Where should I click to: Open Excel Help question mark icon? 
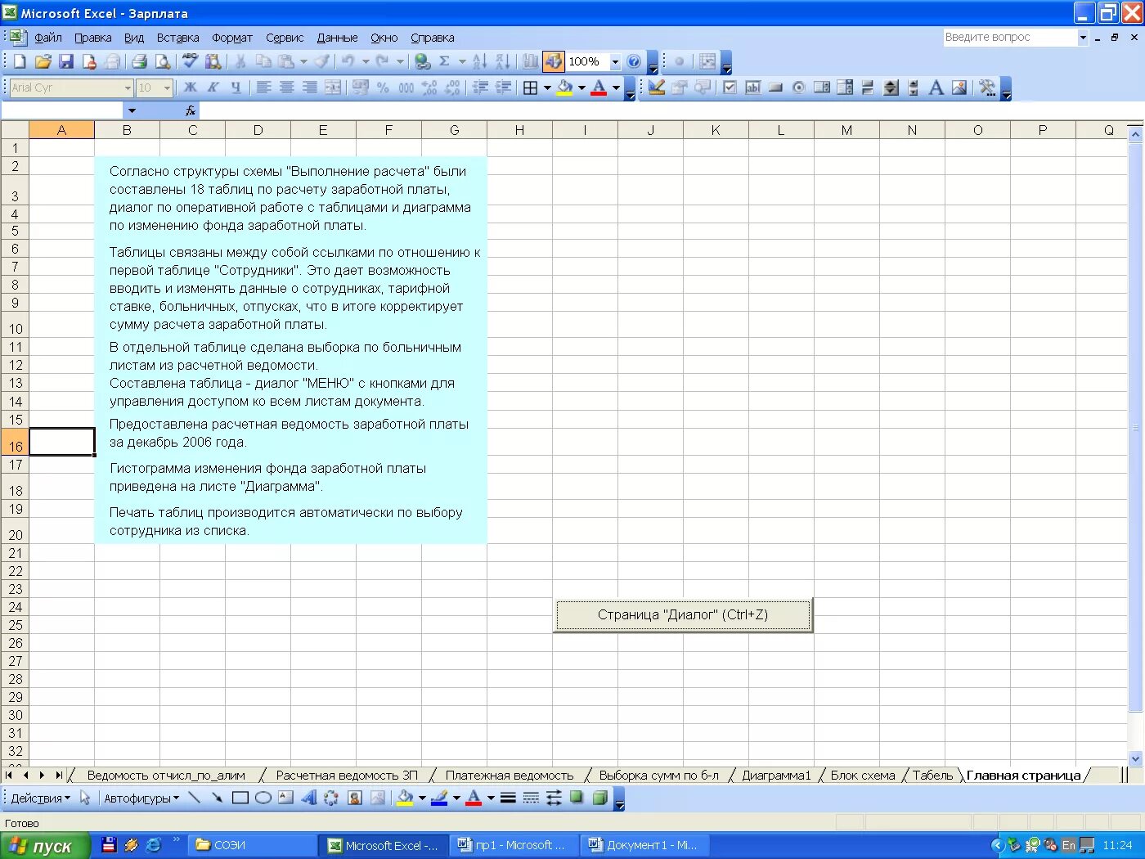pyautogui.click(x=634, y=61)
